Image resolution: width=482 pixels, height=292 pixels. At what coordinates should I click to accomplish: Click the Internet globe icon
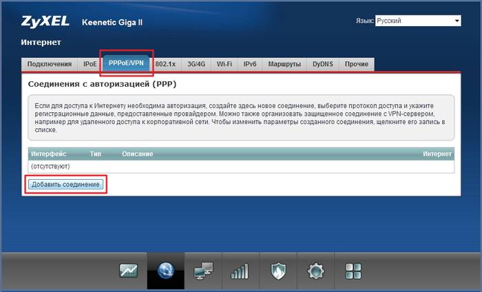pos(166,271)
